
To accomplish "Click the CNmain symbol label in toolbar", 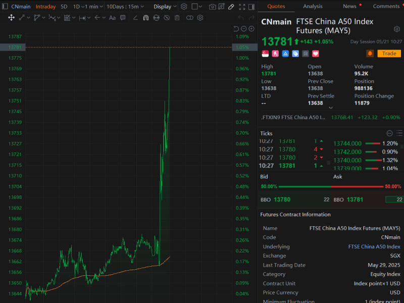I will pos(21,7).
